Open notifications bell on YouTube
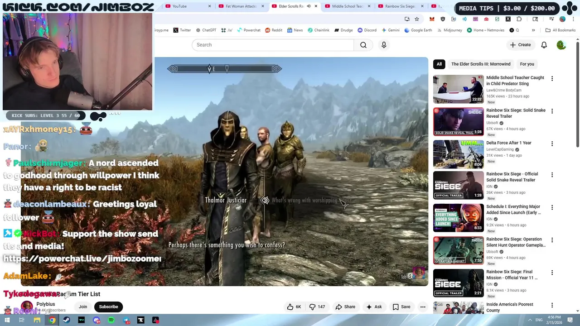Image resolution: width=580 pixels, height=326 pixels. coord(544,45)
